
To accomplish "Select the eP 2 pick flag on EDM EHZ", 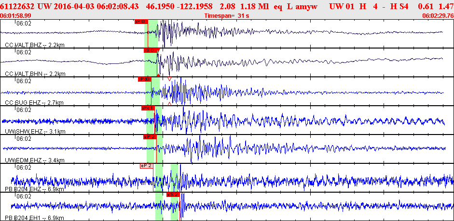I will coord(150,137).
